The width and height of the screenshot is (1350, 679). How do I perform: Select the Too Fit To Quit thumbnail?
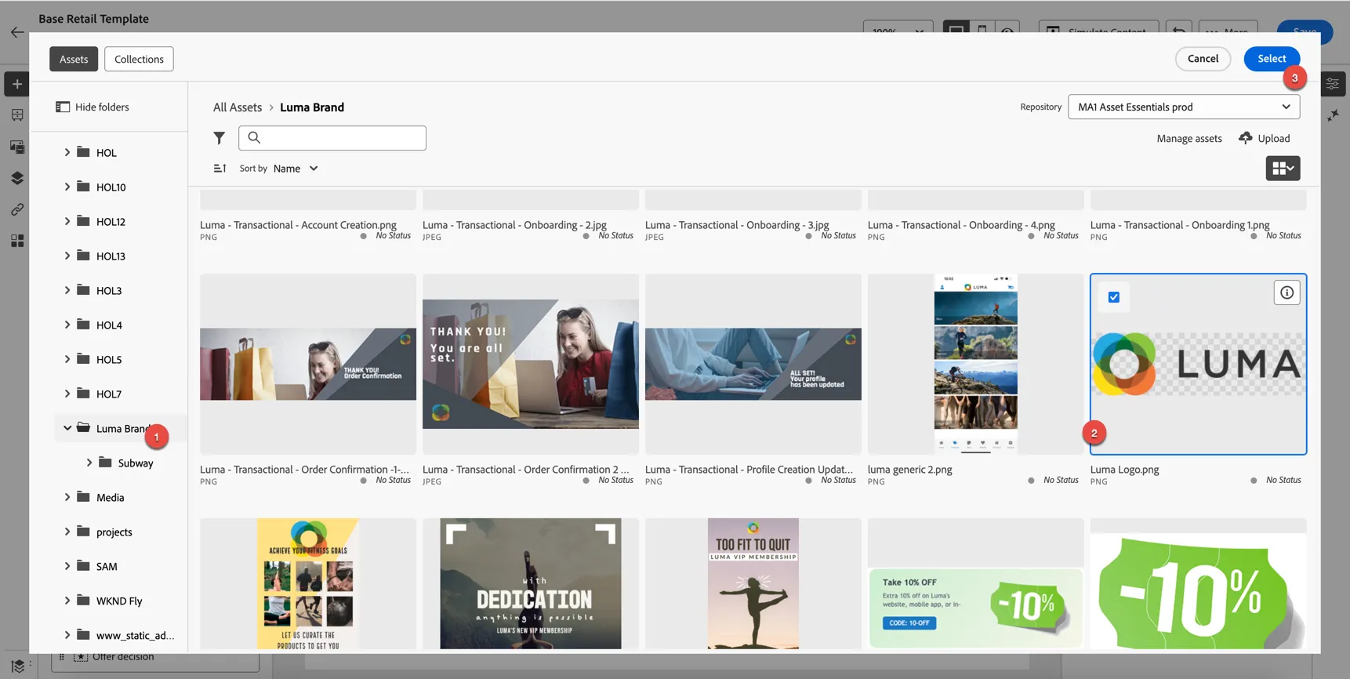tap(753, 583)
